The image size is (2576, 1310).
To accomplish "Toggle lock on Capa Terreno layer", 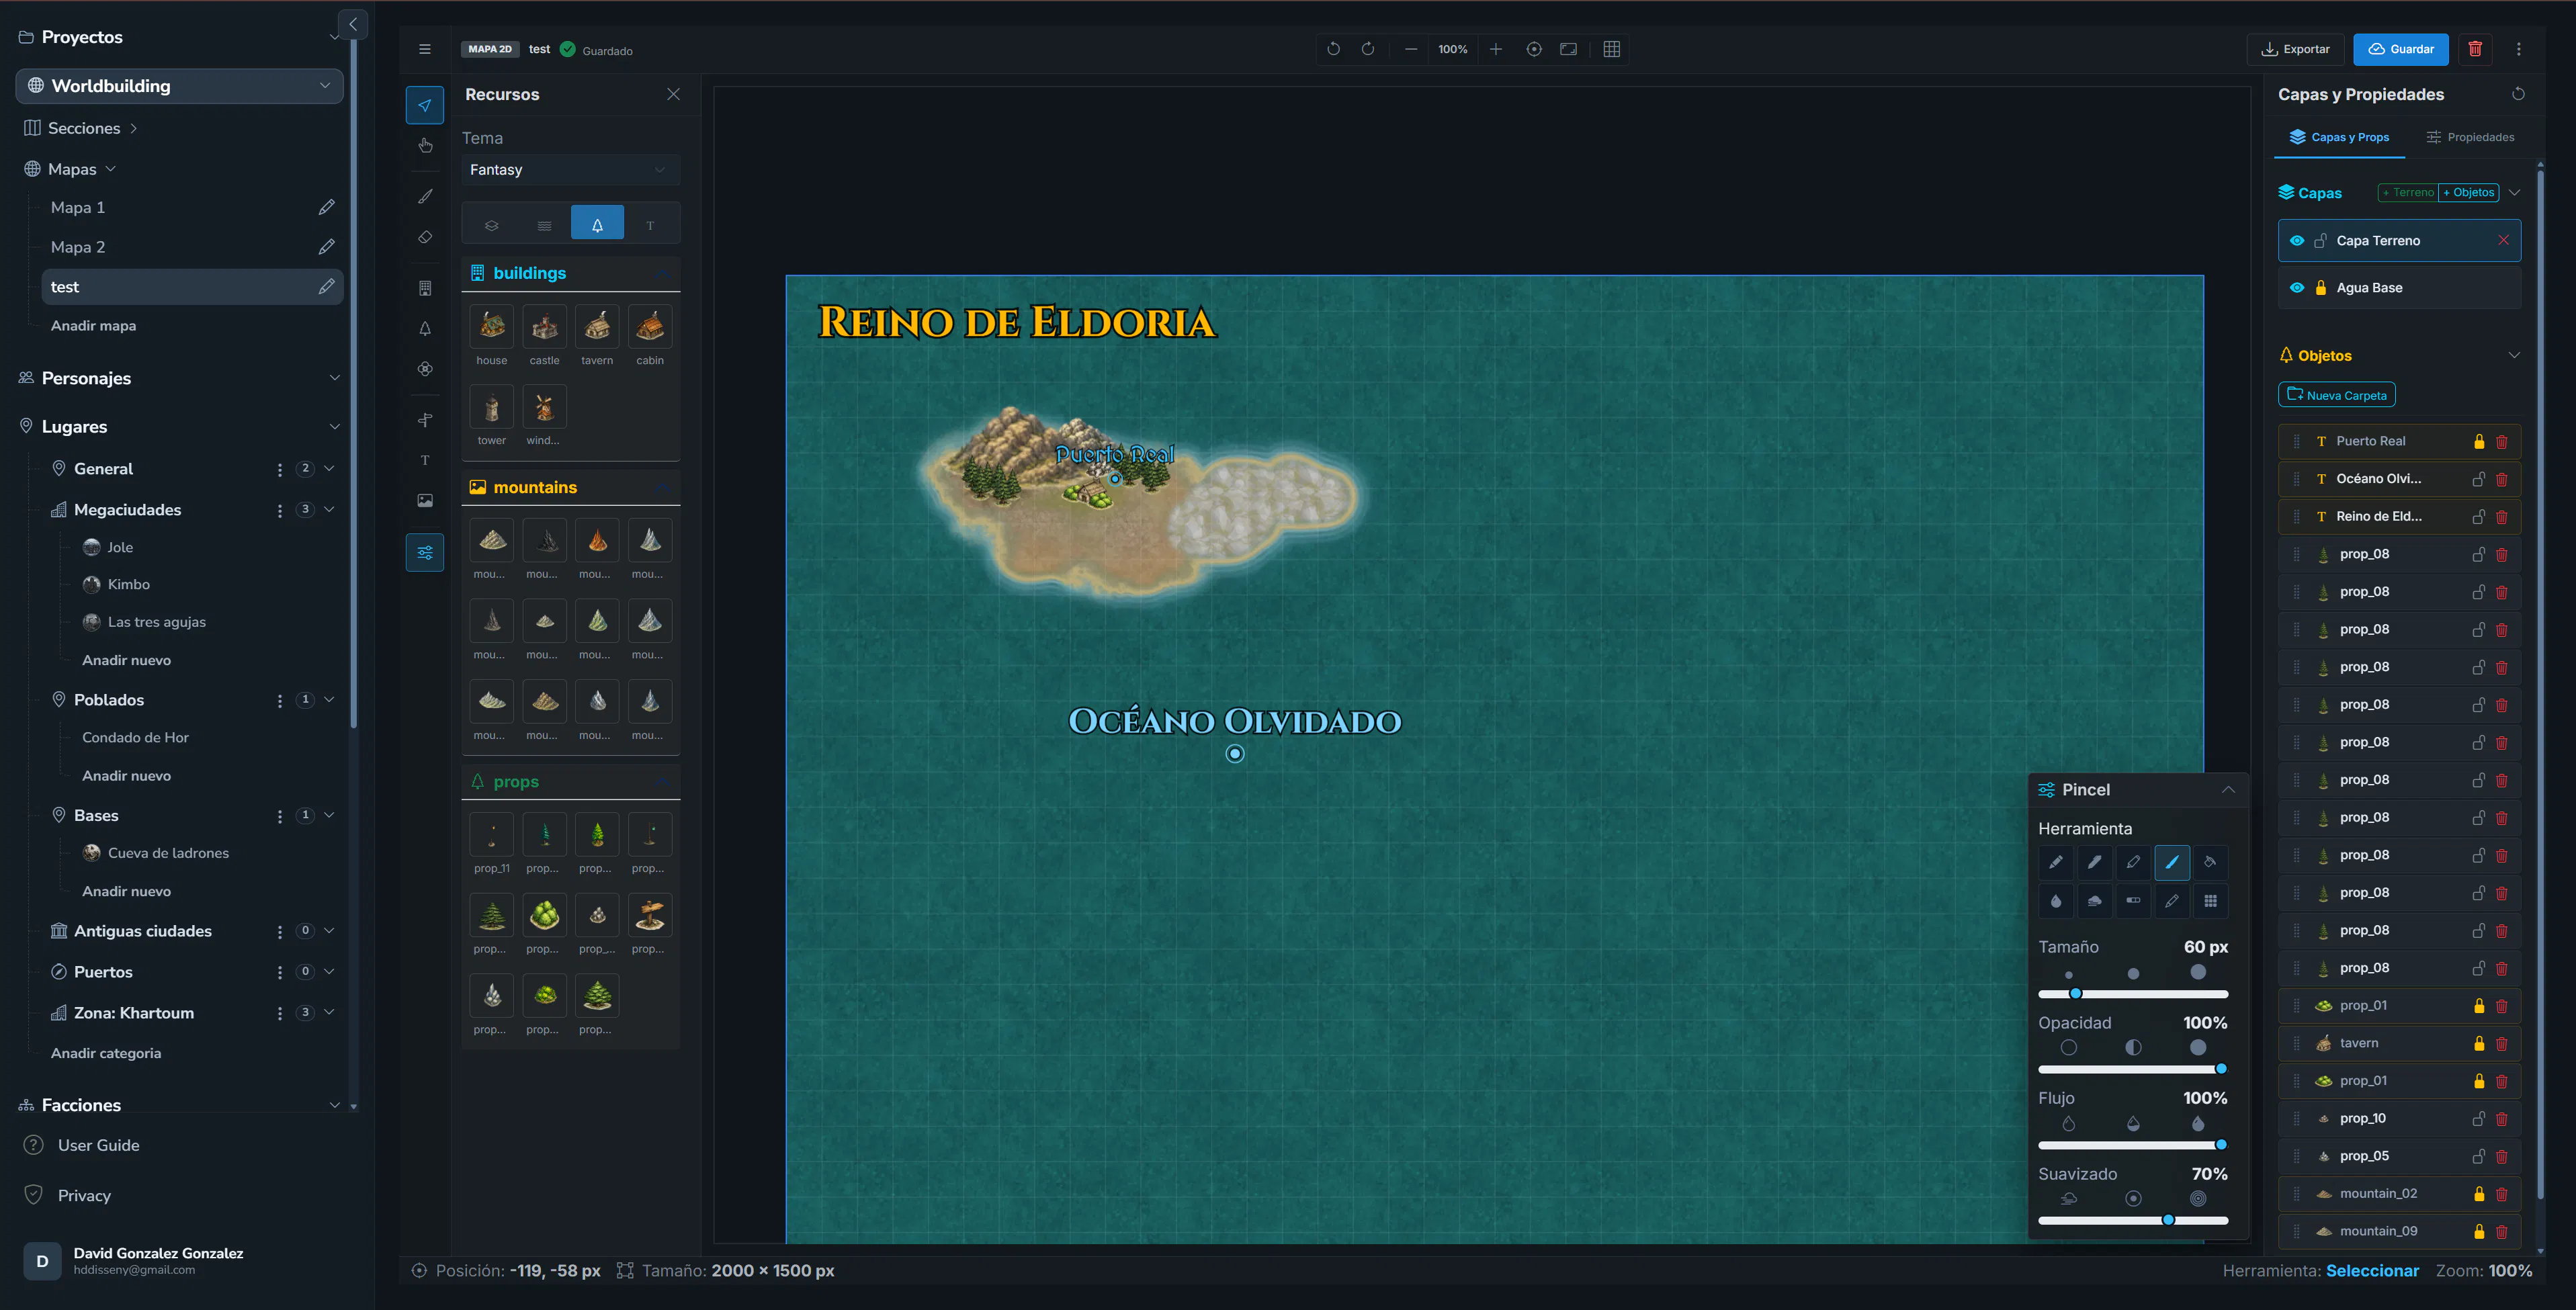I will pyautogui.click(x=2321, y=241).
